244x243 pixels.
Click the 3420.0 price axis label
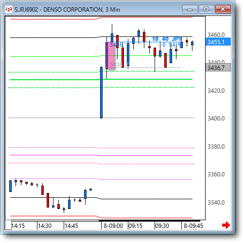[216, 91]
